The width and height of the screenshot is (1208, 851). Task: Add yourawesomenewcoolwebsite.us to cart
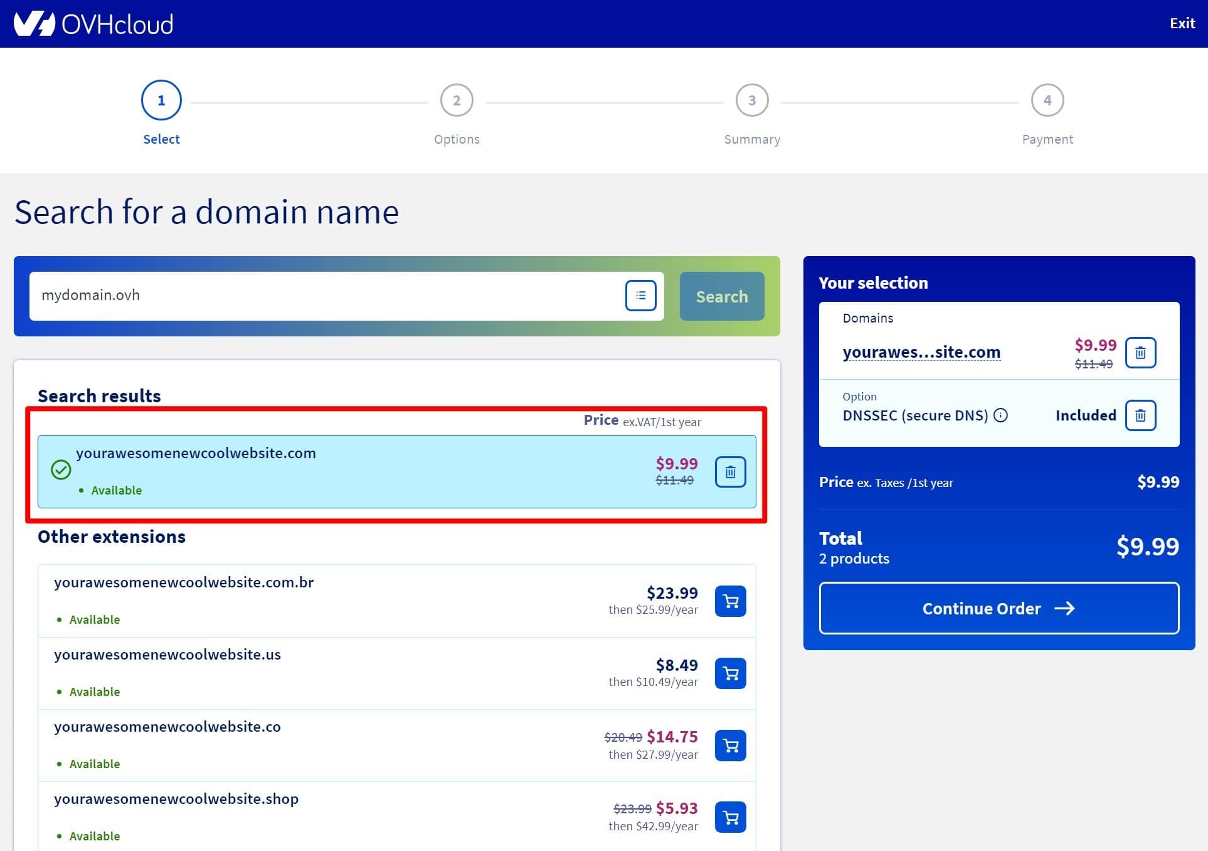[x=729, y=673]
